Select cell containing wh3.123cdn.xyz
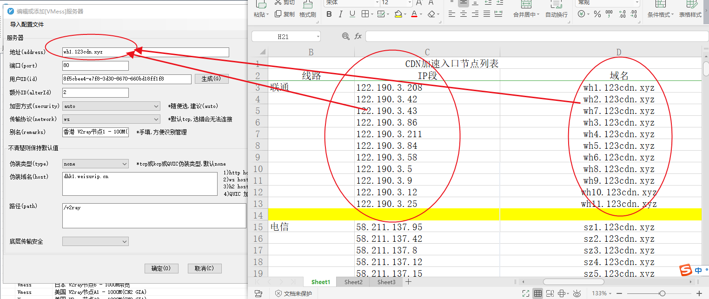The image size is (709, 299). pyautogui.click(x=601, y=122)
